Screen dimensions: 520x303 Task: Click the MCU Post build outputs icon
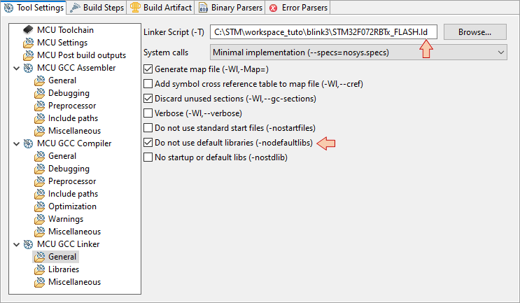28,55
